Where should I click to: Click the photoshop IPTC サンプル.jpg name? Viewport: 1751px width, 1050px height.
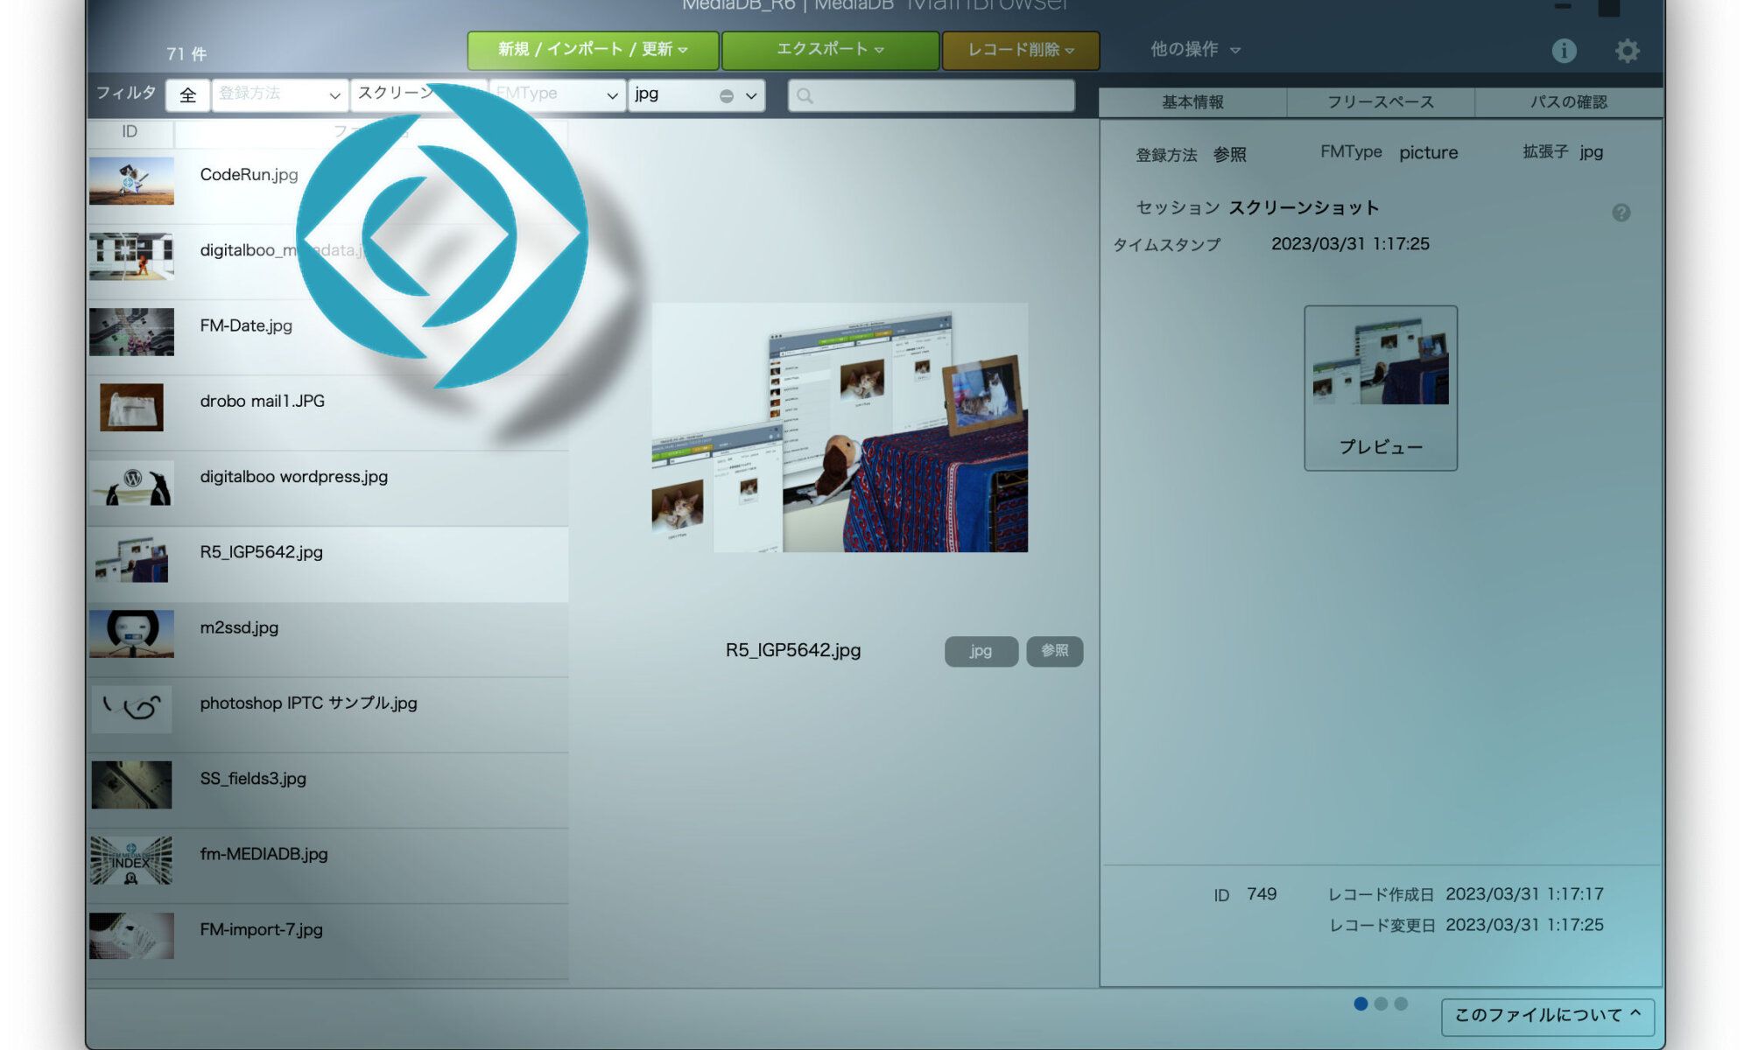pyautogui.click(x=308, y=703)
